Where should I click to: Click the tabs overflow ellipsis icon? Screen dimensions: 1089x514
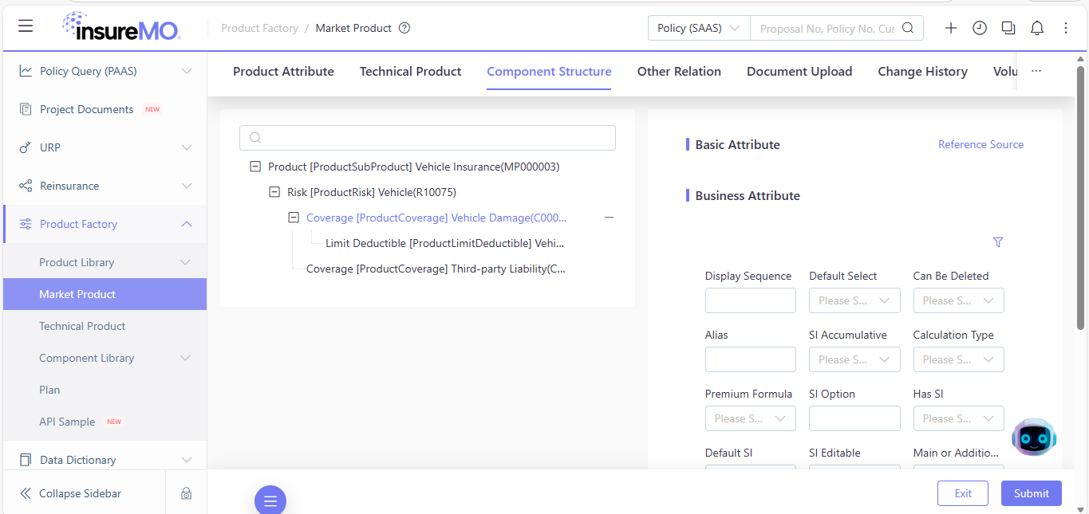[1036, 71]
